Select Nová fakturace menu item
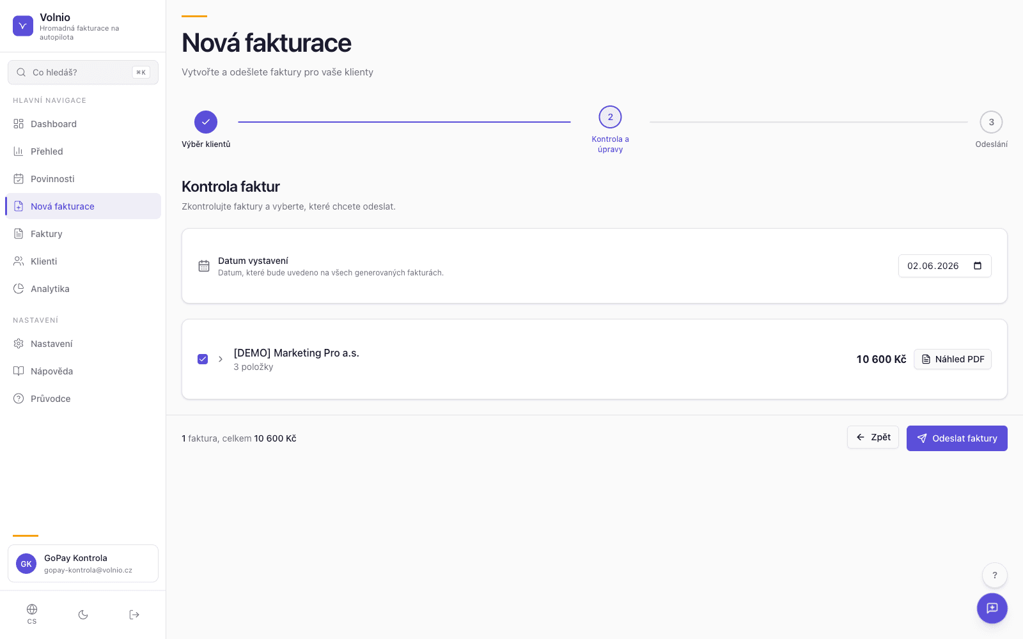This screenshot has height=639, width=1023. [x=83, y=206]
